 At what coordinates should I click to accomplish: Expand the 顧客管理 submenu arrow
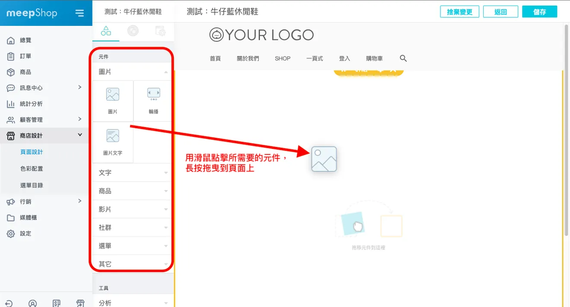pos(80,119)
